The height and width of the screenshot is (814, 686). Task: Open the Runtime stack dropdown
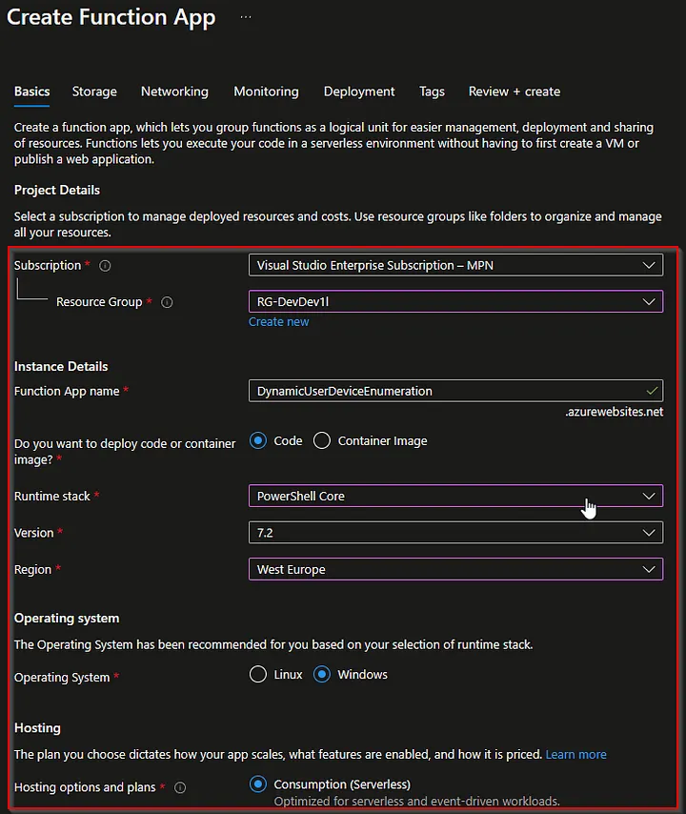click(x=454, y=496)
